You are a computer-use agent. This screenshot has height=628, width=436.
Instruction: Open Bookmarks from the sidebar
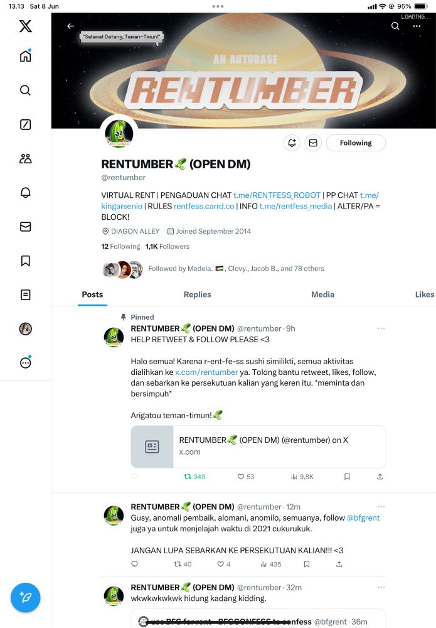26,261
